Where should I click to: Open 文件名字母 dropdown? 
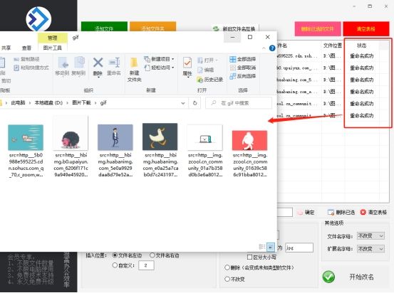[x=370, y=236]
